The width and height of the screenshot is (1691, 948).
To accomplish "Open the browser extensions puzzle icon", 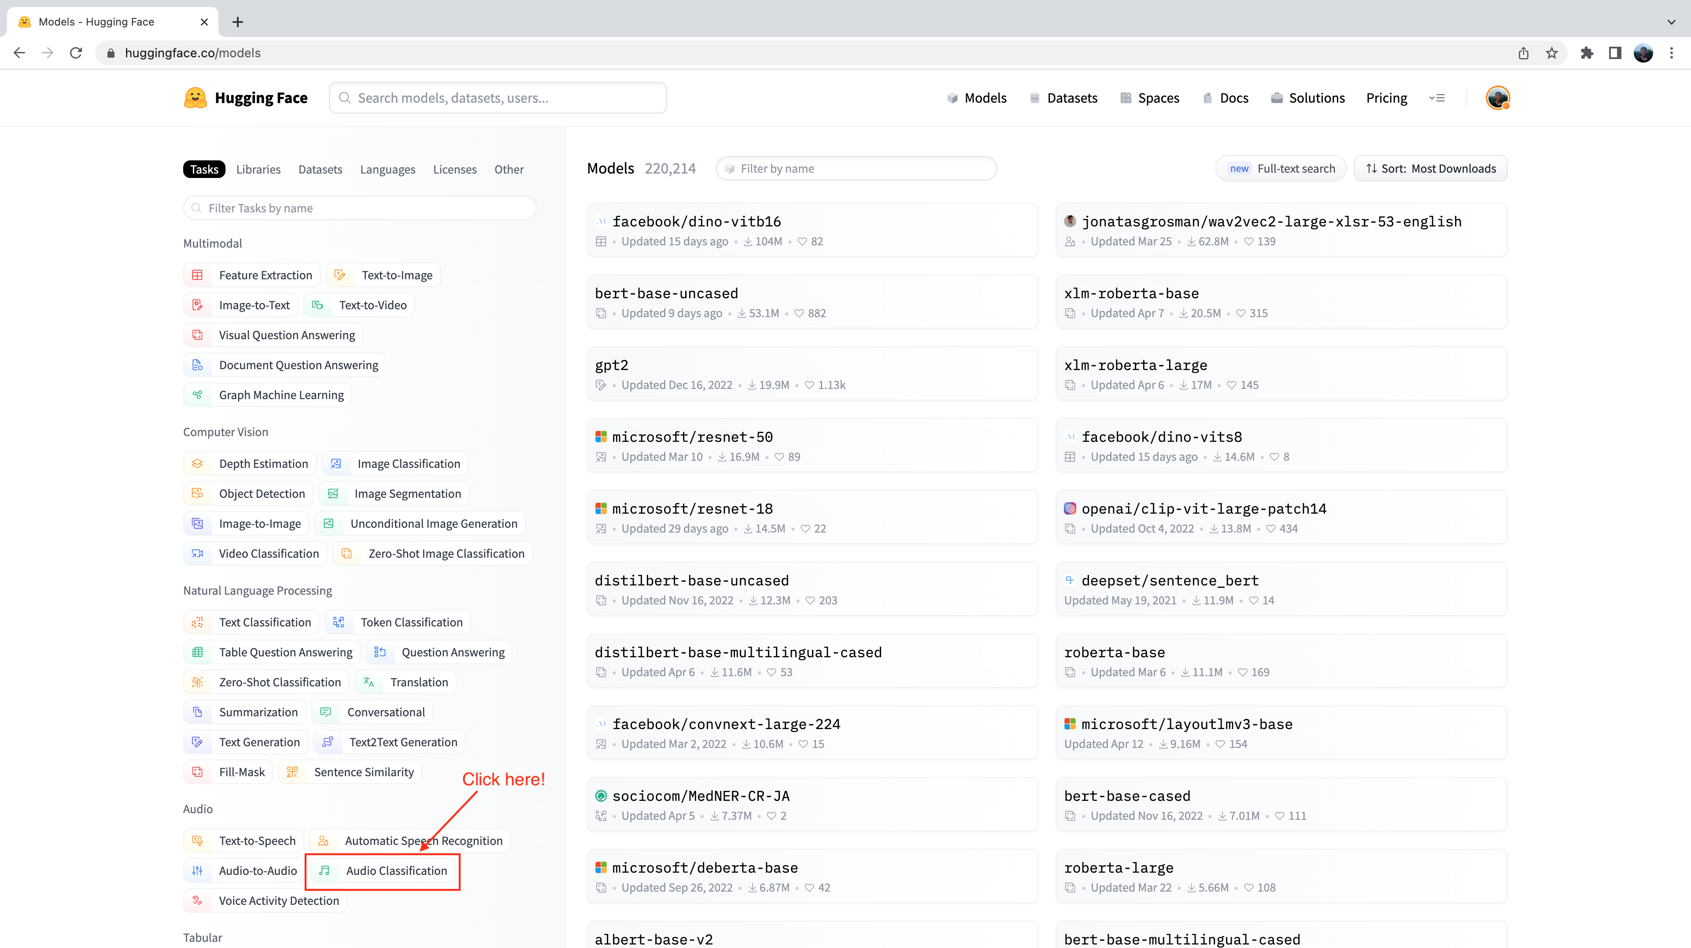I will (1587, 53).
